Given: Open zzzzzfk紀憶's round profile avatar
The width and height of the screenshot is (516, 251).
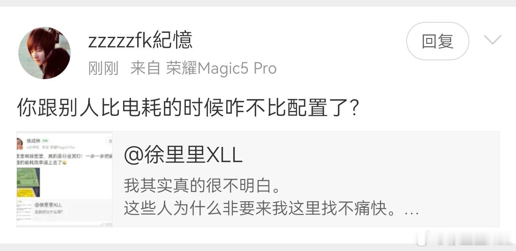Looking at the screenshot, I should coord(44,53).
